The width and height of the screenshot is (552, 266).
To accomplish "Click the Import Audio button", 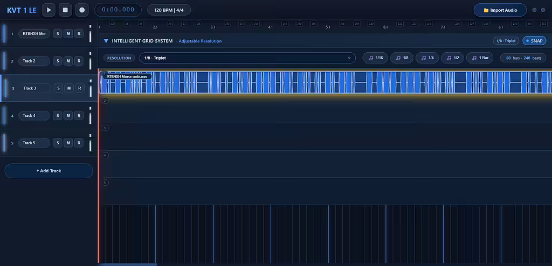I will click(500, 10).
